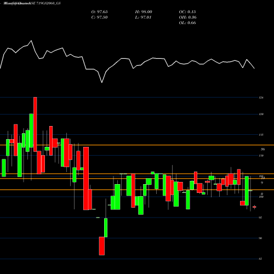Click the 115 price axis label
274x274 pixels.
(x=261, y=135)
